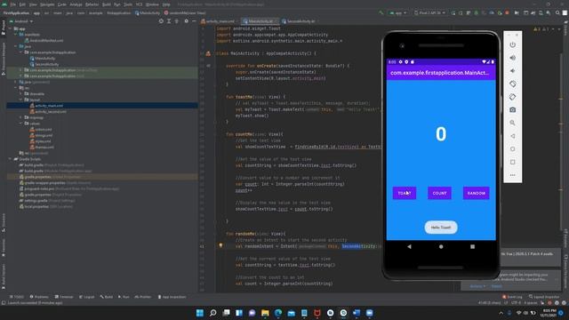This screenshot has height=320, width=569.
Task: Click the emulator Volume Down icon
Action: click(512, 71)
